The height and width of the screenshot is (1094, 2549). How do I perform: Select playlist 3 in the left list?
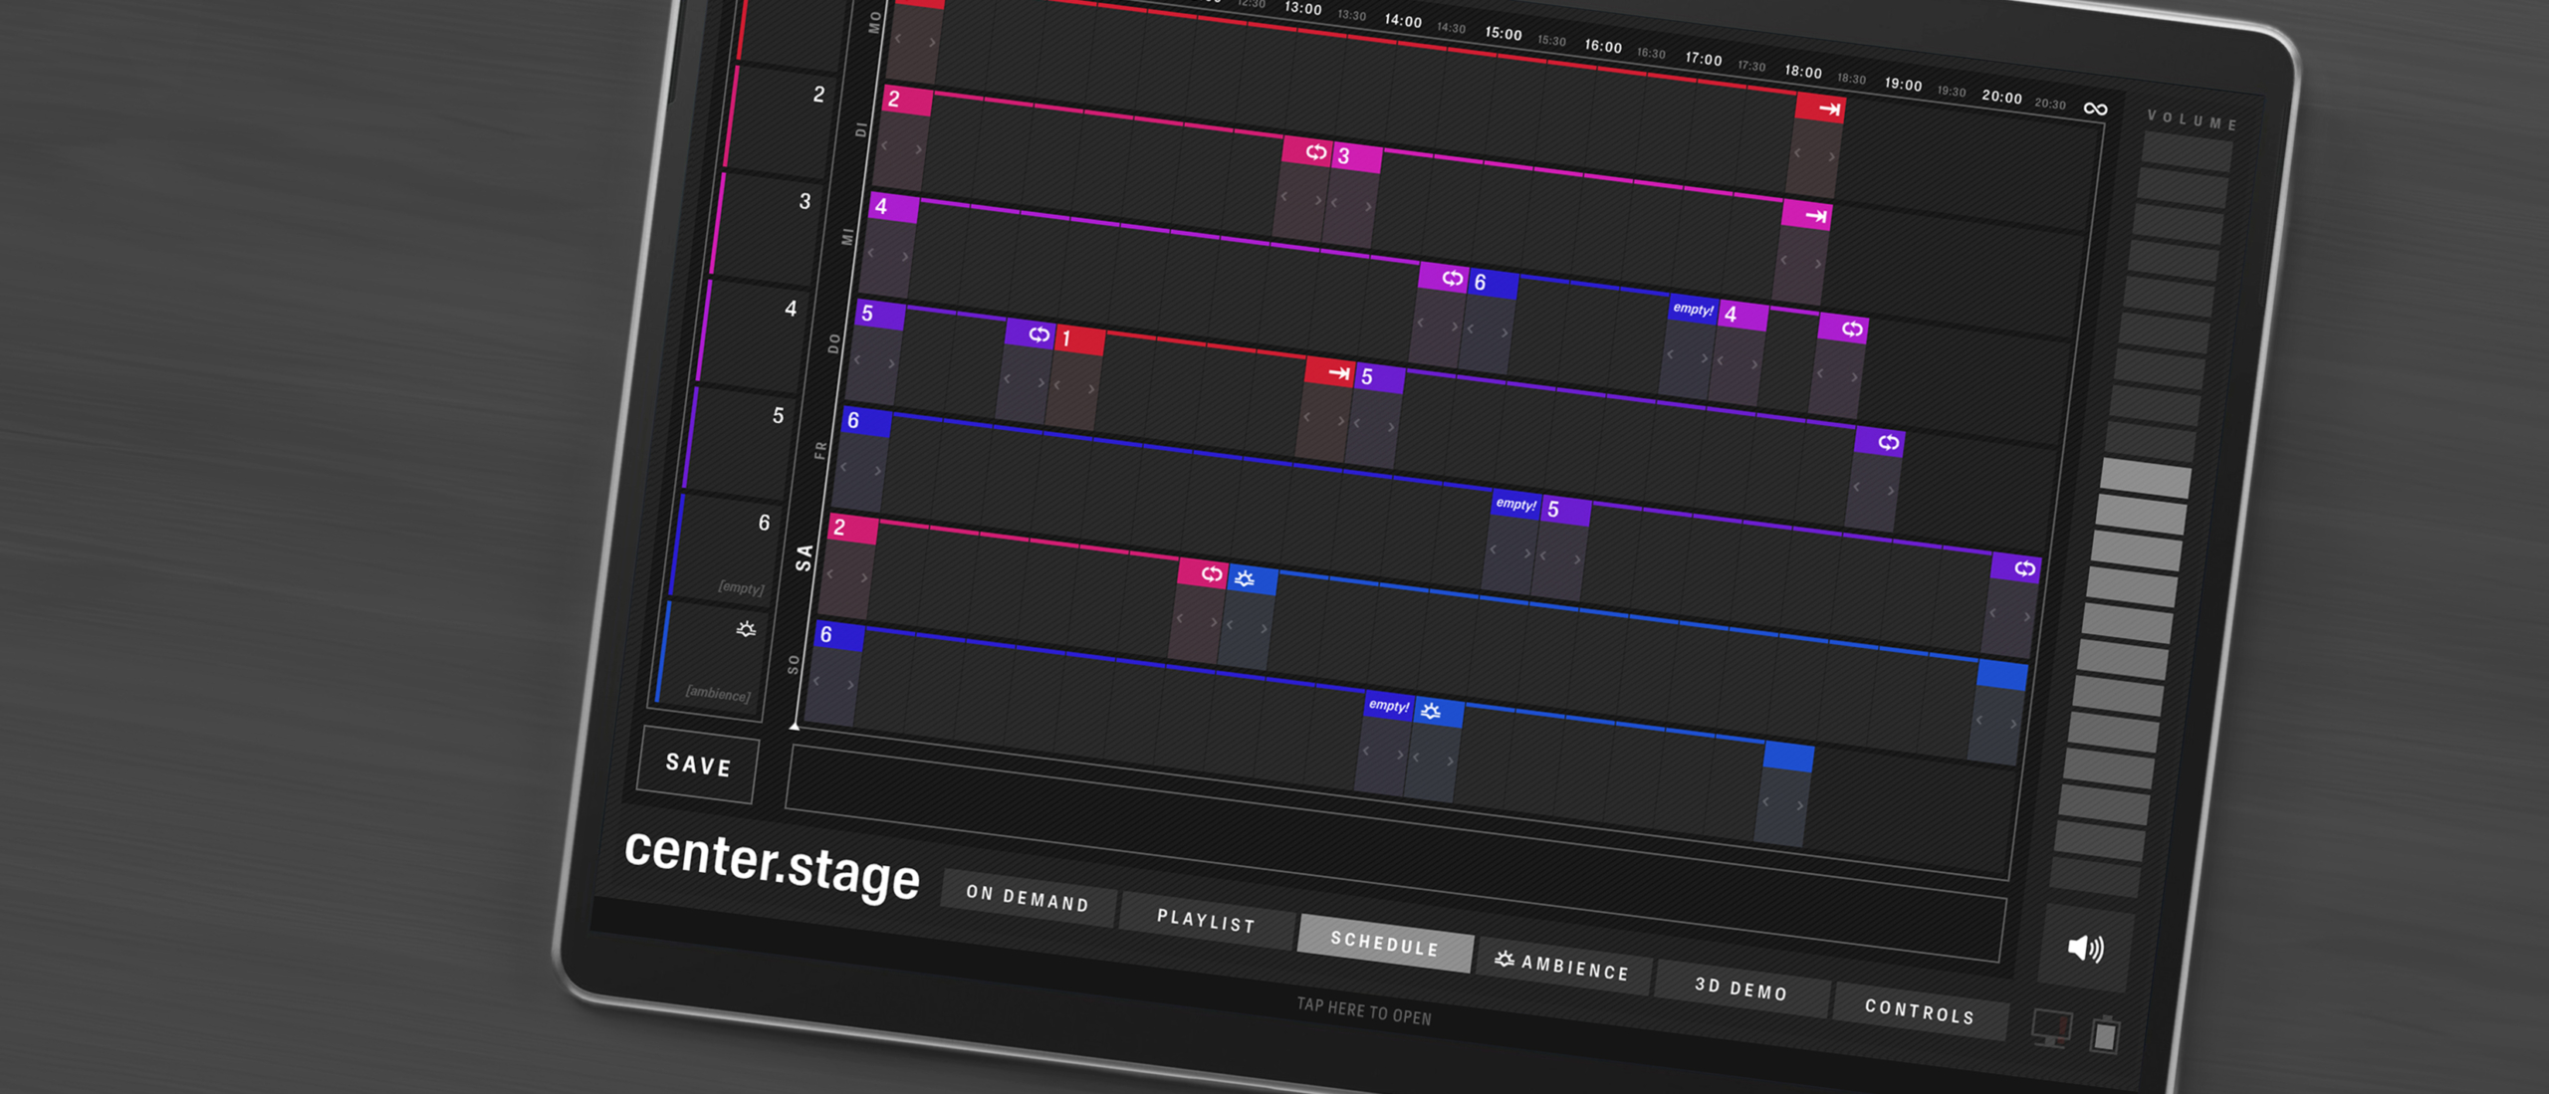[769, 228]
